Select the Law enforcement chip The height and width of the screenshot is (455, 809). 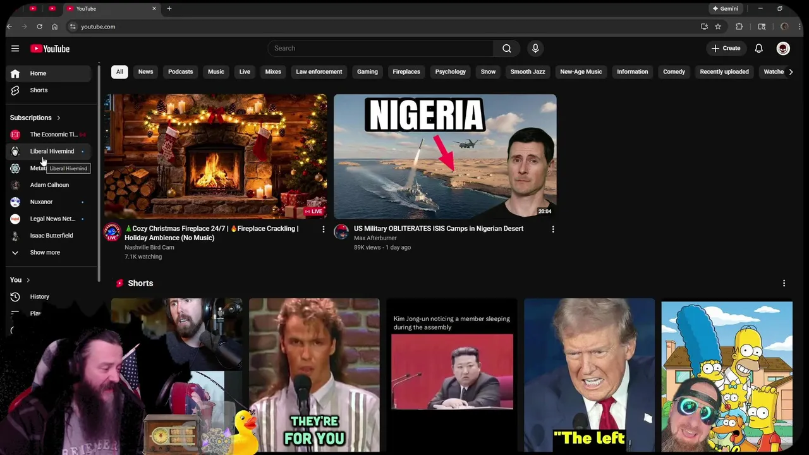319,72
